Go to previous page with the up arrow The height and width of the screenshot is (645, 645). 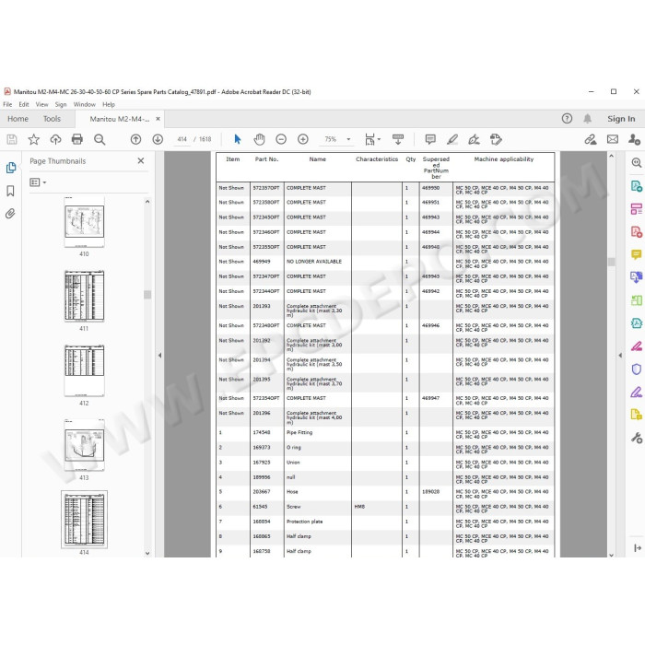click(135, 139)
